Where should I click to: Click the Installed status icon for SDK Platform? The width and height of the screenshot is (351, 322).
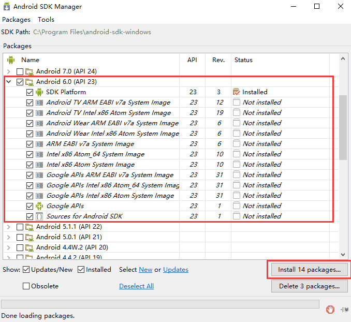(x=237, y=92)
